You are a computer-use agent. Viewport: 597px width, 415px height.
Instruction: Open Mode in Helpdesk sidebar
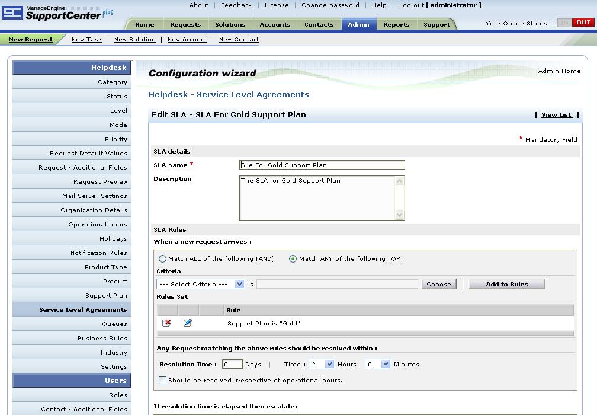tap(72, 124)
